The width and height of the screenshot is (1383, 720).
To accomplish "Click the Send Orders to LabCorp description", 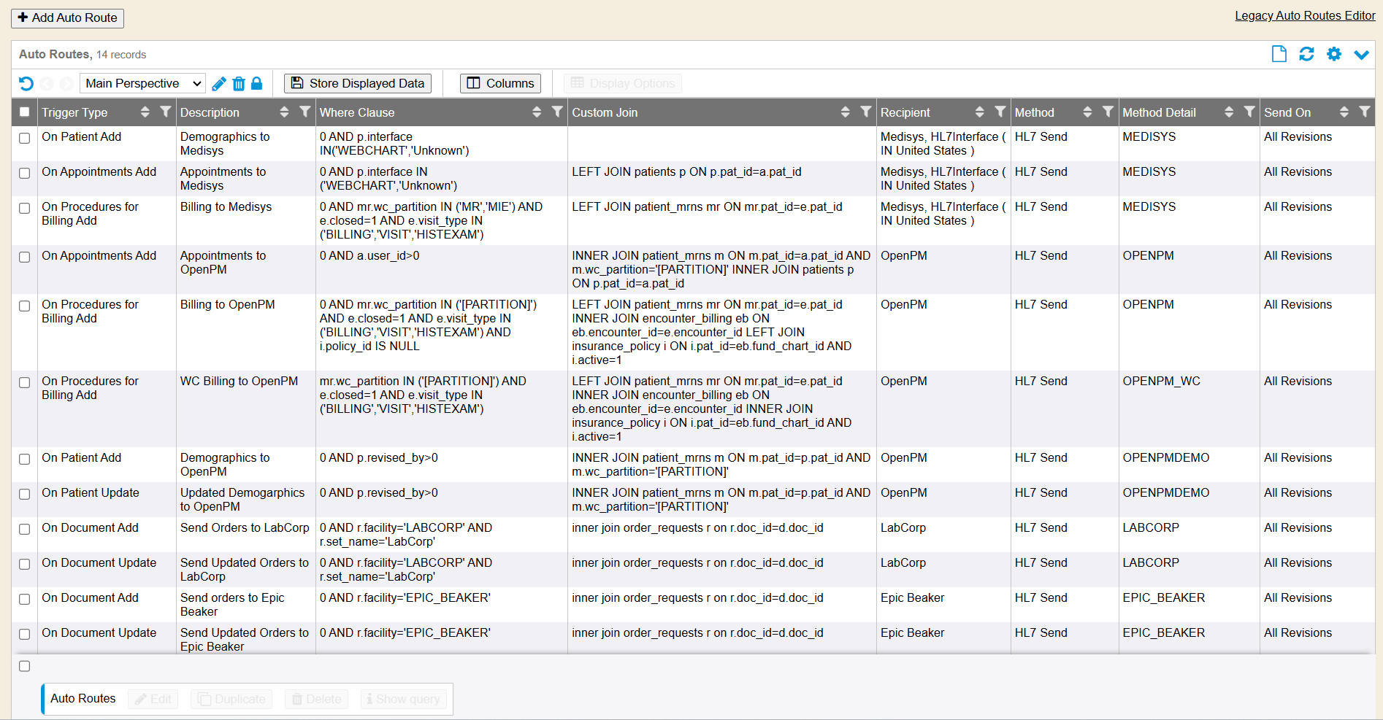I will tap(245, 527).
